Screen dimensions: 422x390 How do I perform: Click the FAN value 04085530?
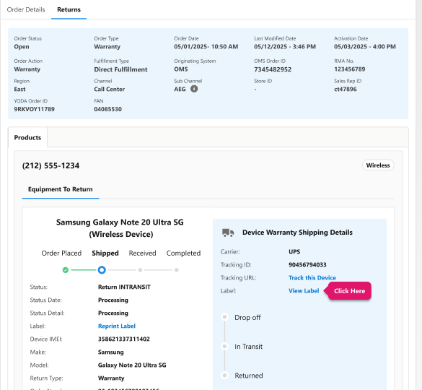pos(108,109)
